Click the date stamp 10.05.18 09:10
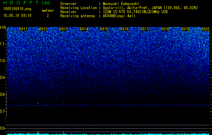Image resolution: width=212 pixels, height=135 pixels. (x=17, y=16)
